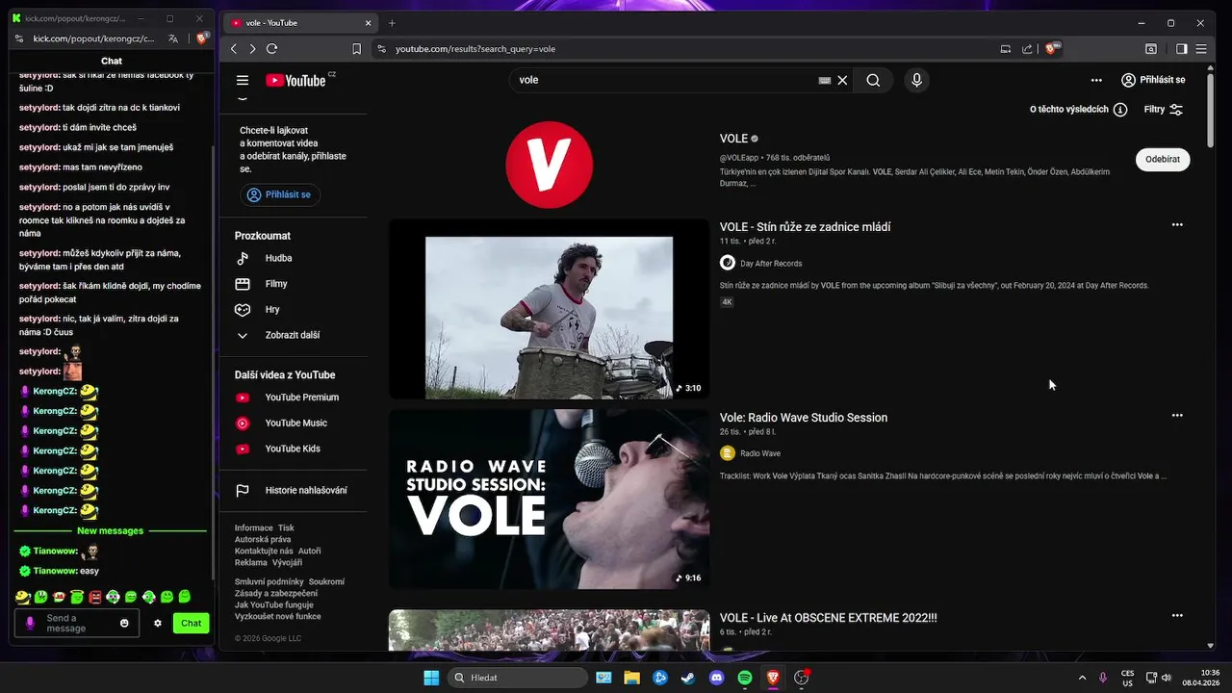Click the sidebar Přihlásit se button
The image size is (1232, 693).
(280, 194)
